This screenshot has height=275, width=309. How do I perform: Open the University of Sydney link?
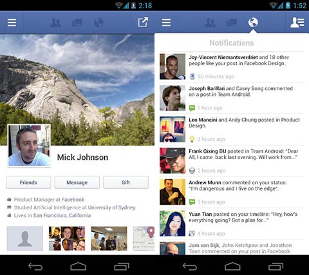(111, 207)
